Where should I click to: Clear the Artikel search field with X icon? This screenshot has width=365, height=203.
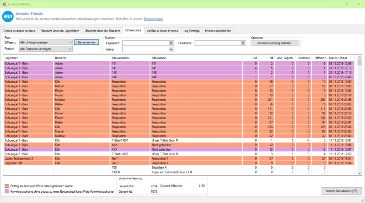171,50
